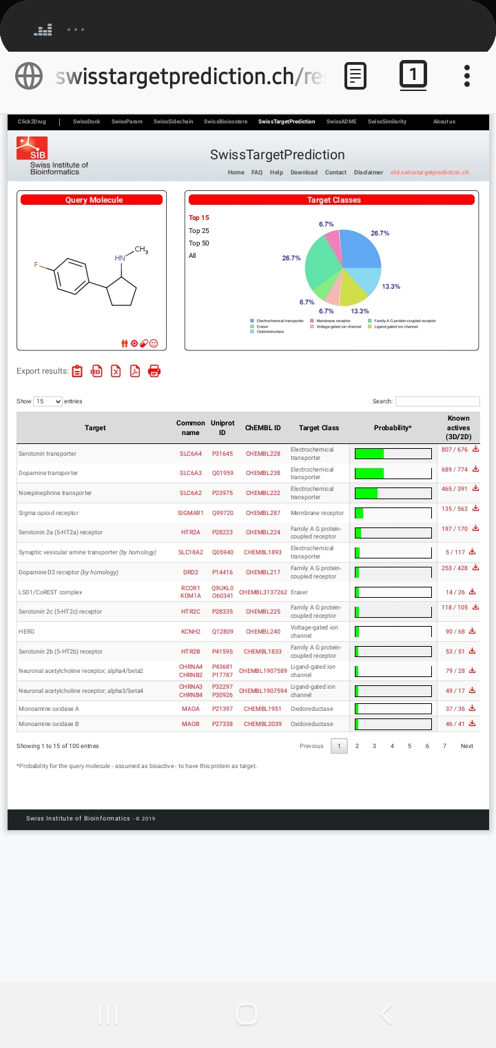Sort table by Target Class column
The image size is (496, 1048).
(x=319, y=427)
